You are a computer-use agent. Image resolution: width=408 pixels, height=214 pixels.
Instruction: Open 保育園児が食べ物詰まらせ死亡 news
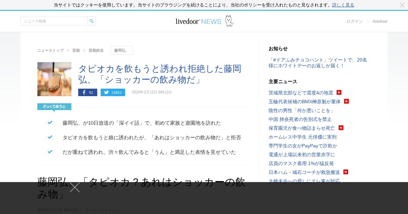tap(302, 128)
